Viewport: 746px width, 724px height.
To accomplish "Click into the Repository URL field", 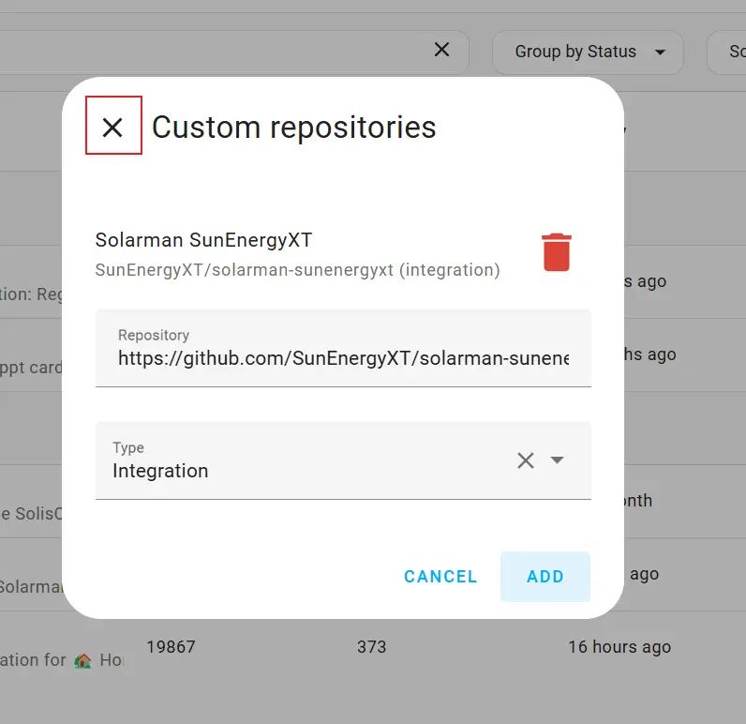I will pyautogui.click(x=342, y=358).
